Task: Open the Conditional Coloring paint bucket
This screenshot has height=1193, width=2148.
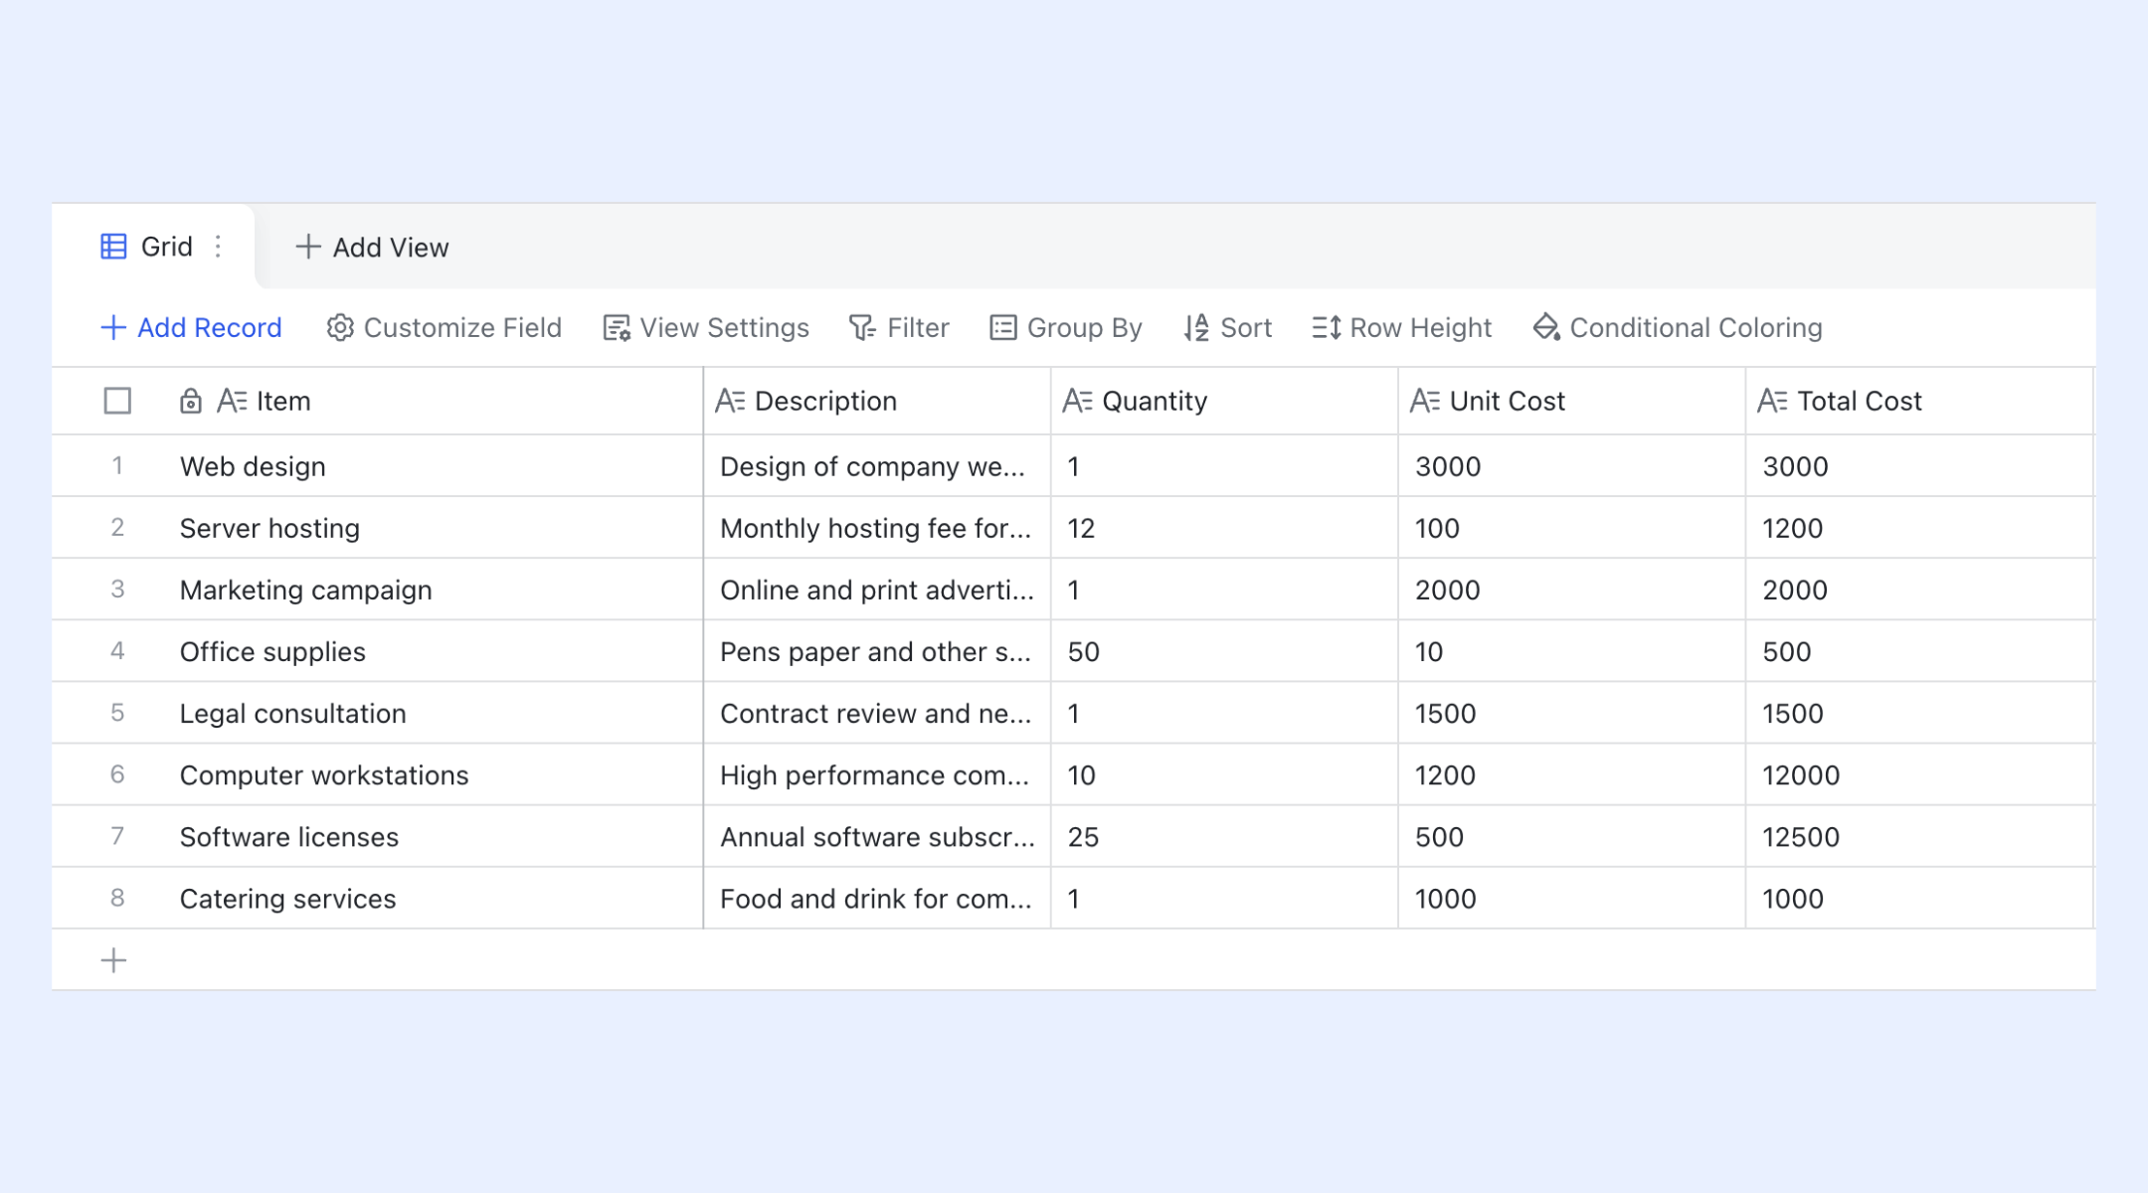Action: pos(1546,327)
